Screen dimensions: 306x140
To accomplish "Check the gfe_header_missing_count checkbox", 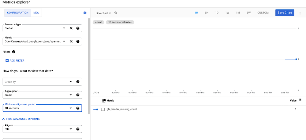I will [x=103, y=109].
